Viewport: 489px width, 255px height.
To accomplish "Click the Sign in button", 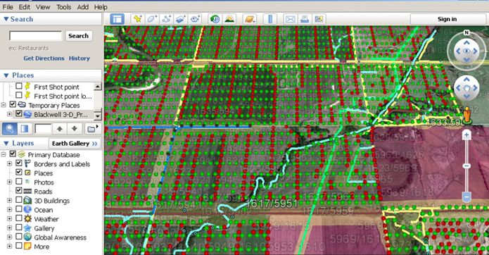I will (447, 19).
